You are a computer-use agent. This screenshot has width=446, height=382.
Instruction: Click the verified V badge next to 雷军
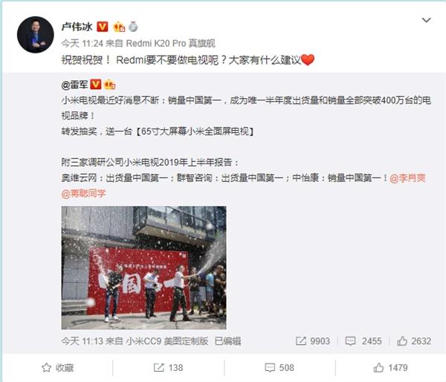coord(96,85)
